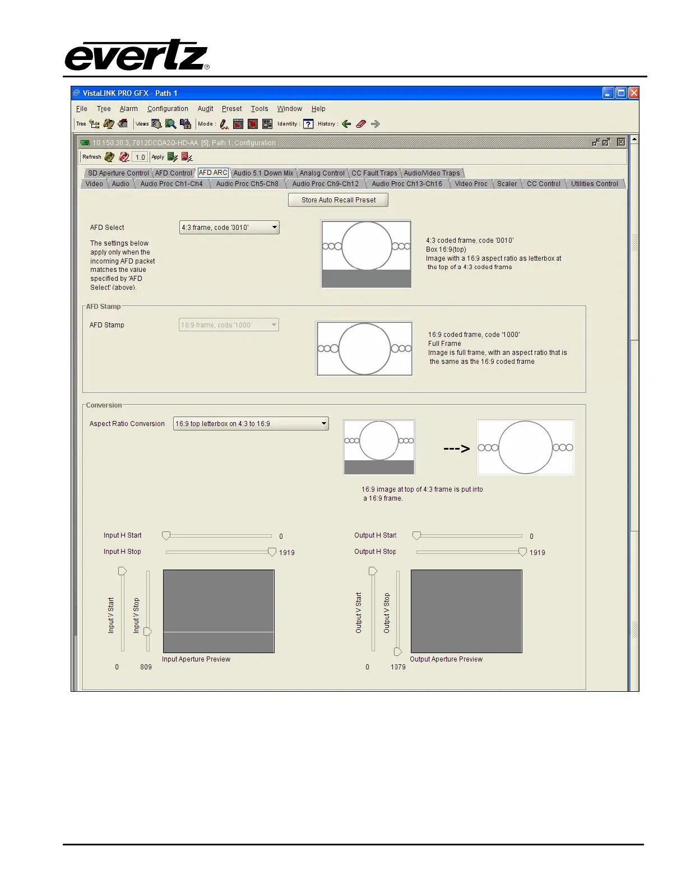Click the red Apply icon

pyautogui.click(x=187, y=157)
